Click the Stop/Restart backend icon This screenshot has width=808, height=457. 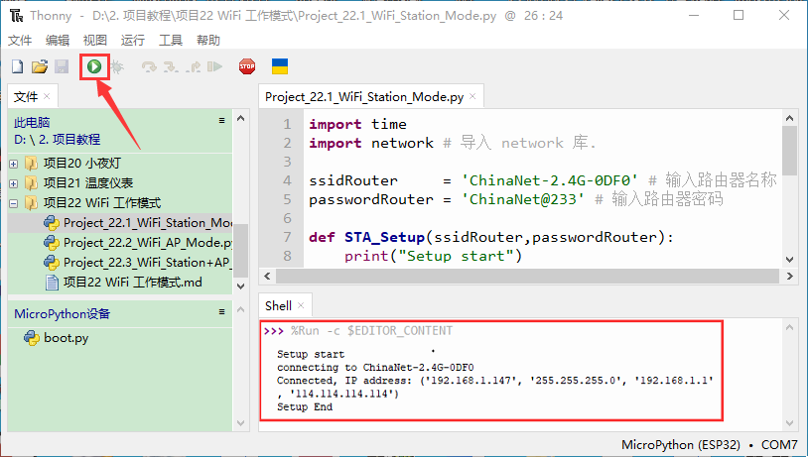click(x=246, y=66)
